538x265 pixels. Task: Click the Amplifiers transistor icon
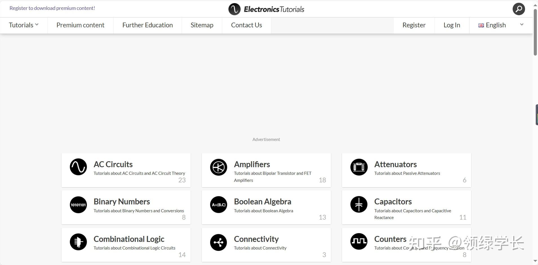219,167
